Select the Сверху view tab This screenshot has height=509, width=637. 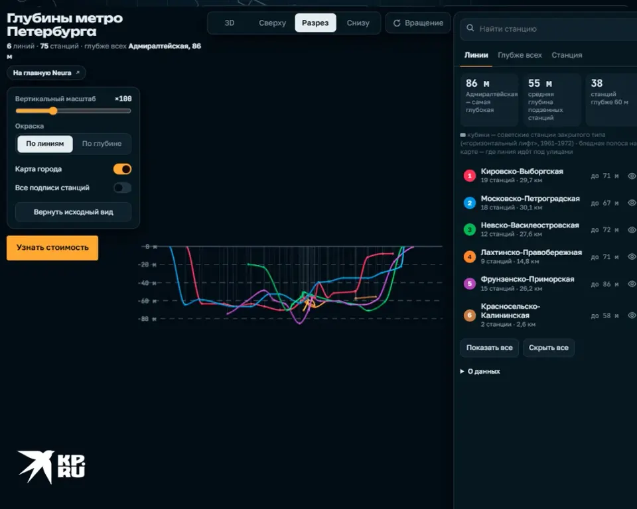tap(272, 23)
